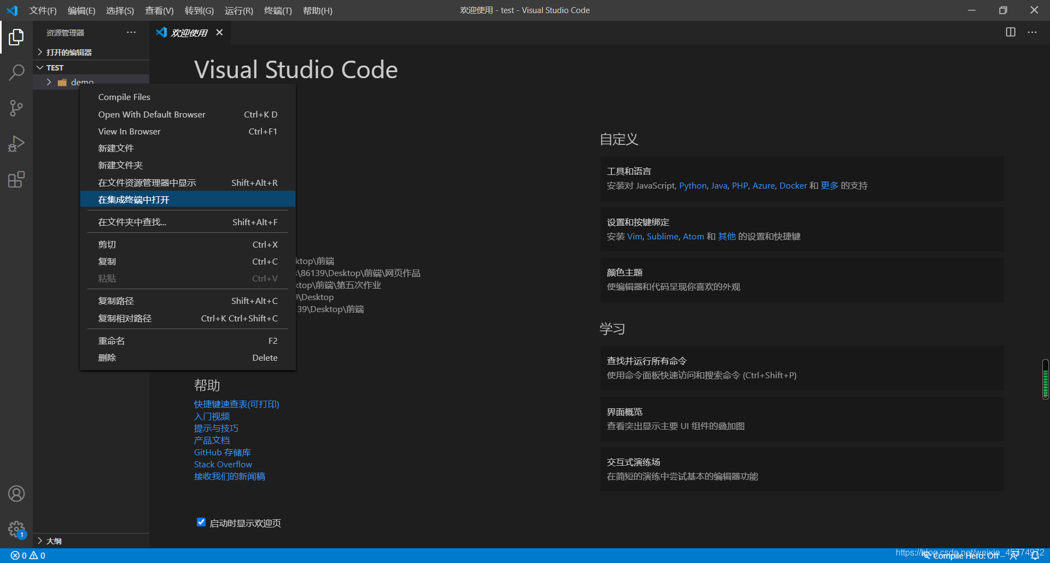Click the VS Code logo icon
1050x563 pixels.
[12, 10]
